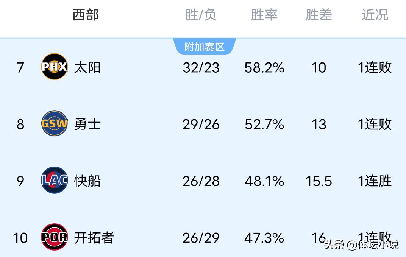Image resolution: width=406 pixels, height=257 pixels.
Task: Click the 附加赛区 badge label
Action: point(205,47)
